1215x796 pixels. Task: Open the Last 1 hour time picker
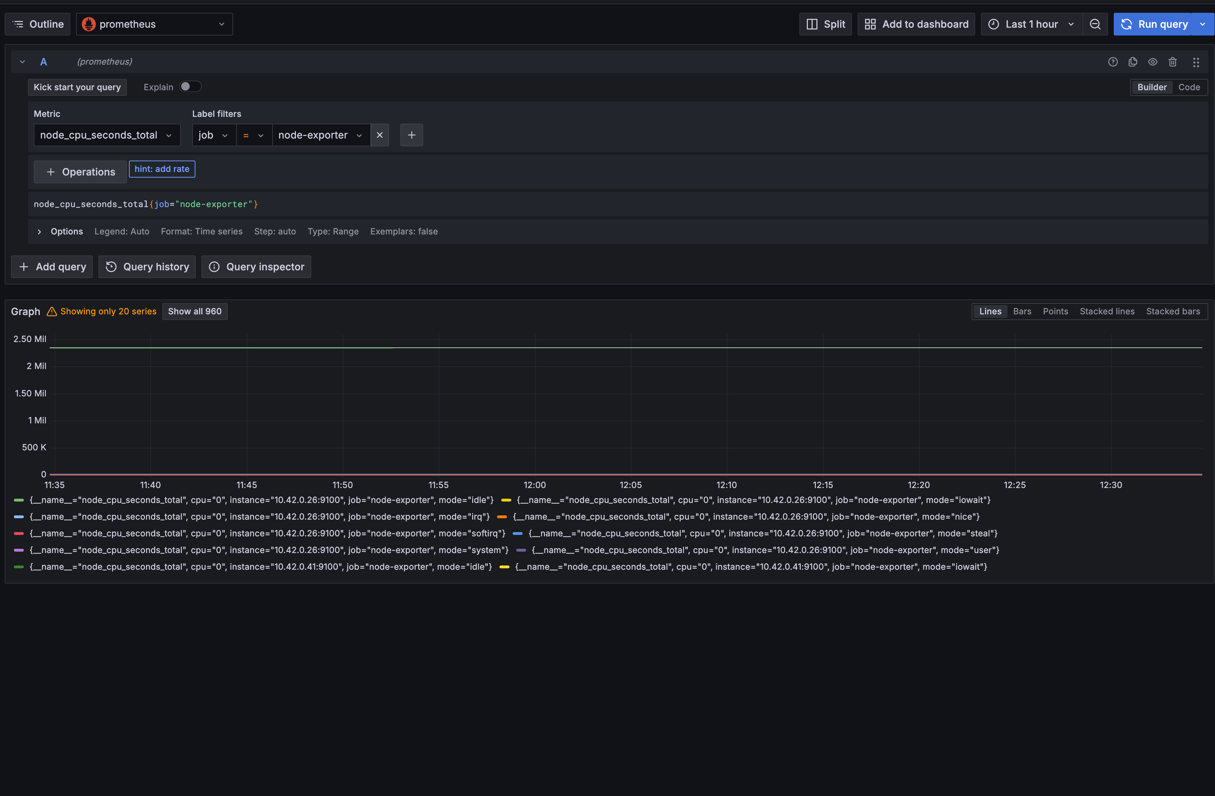[x=1031, y=24]
